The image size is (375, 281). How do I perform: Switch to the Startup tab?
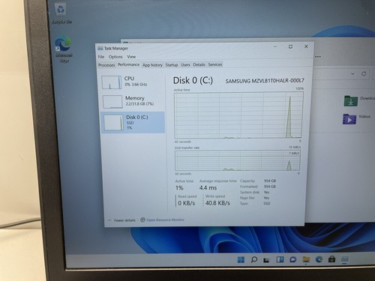(172, 65)
